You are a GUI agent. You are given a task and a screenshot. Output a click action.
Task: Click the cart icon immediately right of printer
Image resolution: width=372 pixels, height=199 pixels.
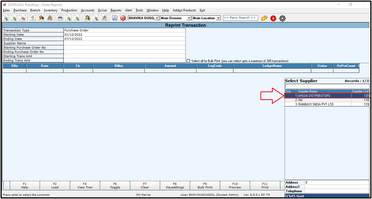click(68, 18)
